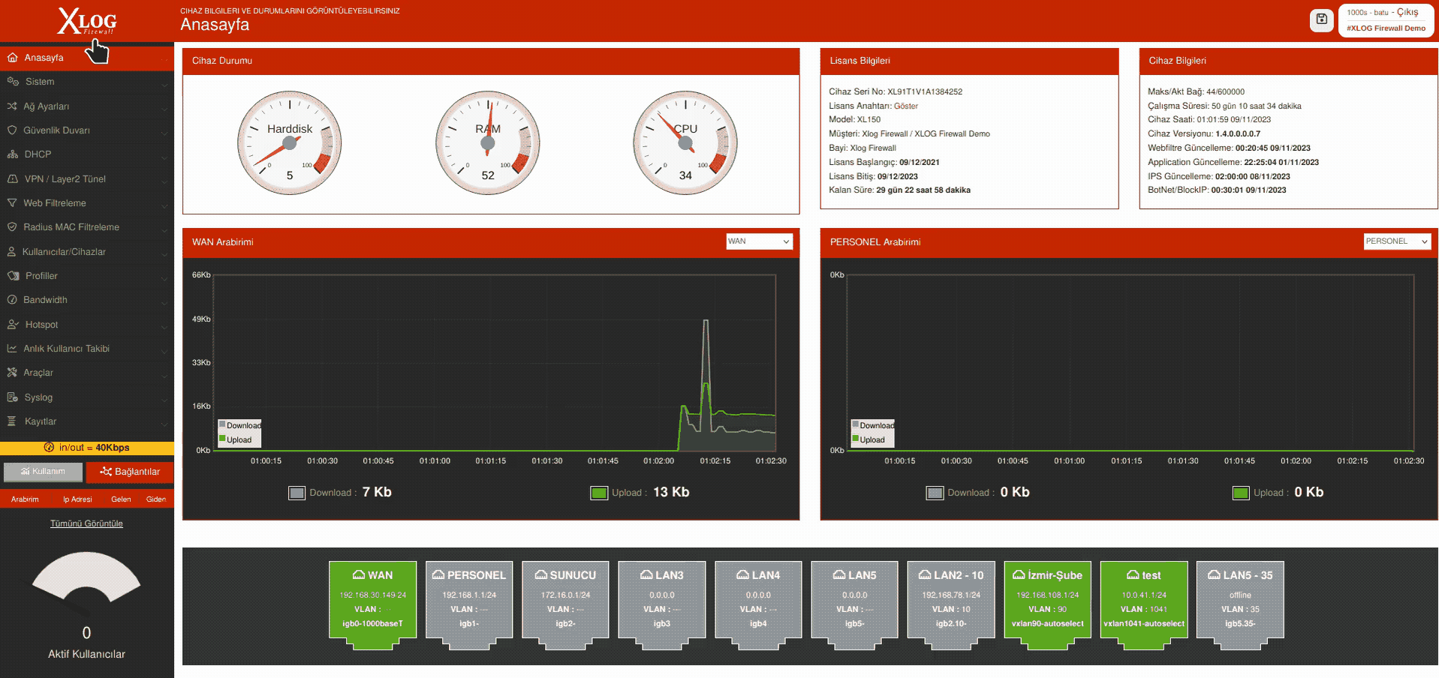1439x678 pixels.
Task: Click the Hotspot user icon
Action: 13,324
